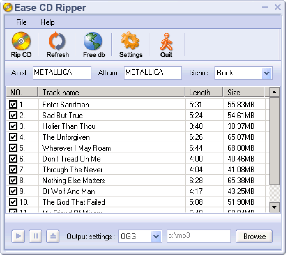Screen dimensions: 286x255
Task: Uncheck track 6 Don't Tread On Me checkbox
Action: (x=13, y=159)
